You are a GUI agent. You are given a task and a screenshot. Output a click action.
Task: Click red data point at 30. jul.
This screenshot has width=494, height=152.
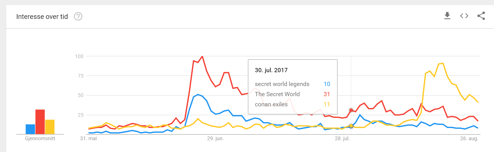coord(351,110)
